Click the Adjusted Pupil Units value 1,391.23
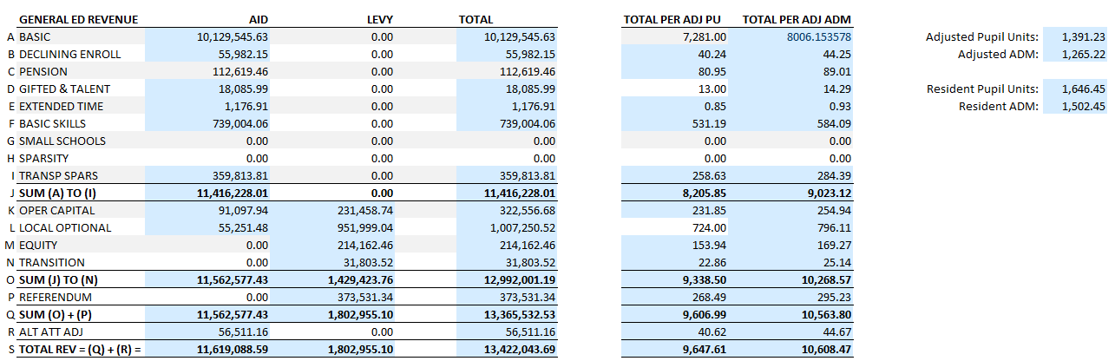 click(1081, 37)
